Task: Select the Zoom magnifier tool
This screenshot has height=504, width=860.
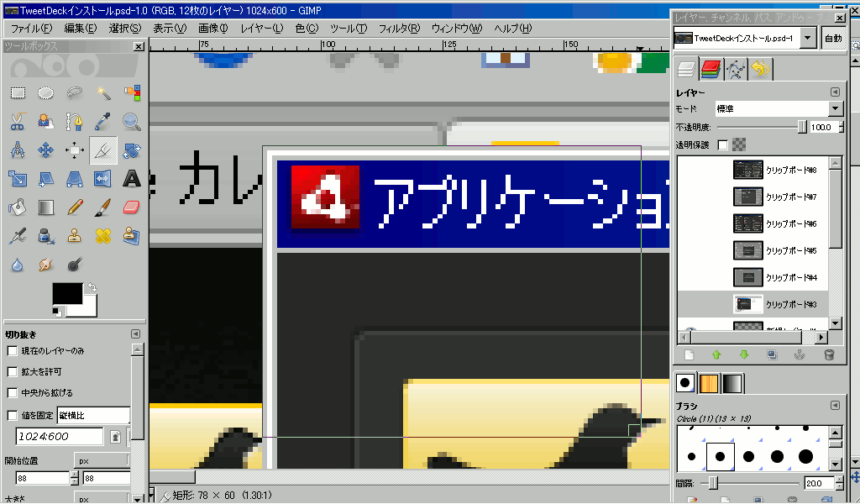Action: (x=132, y=121)
